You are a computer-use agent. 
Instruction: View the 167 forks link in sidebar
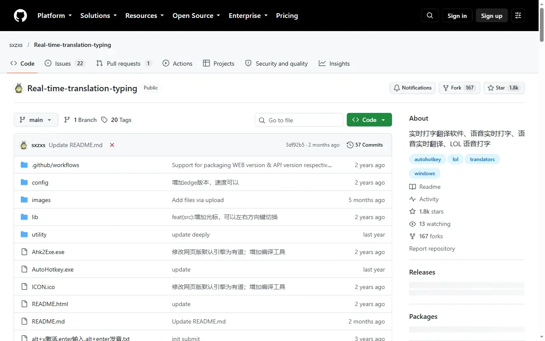[426, 236]
